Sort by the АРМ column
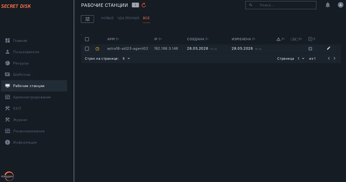This screenshot has width=346, height=182. (113, 39)
